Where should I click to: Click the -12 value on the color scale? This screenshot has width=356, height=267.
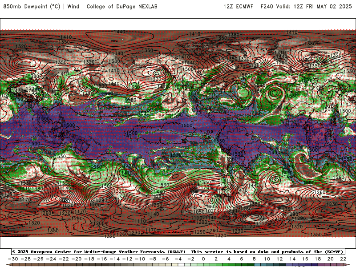[x=127, y=259]
